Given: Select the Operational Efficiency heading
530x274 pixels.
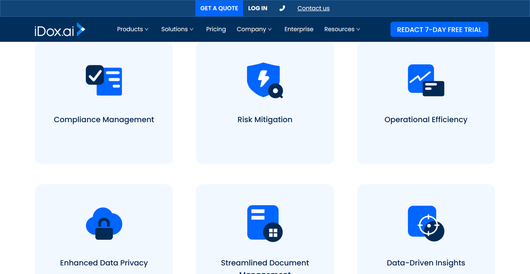Looking at the screenshot, I should click(x=426, y=120).
